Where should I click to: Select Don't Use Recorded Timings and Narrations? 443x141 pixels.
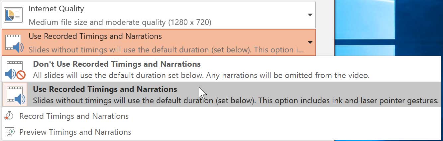[117, 64]
